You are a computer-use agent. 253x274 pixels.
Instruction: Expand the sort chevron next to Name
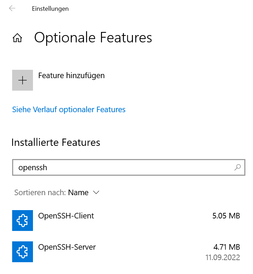coord(96,192)
